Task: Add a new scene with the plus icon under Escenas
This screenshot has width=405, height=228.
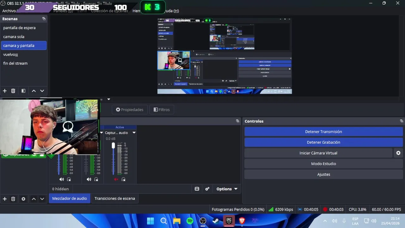Action: pyautogui.click(x=5, y=91)
